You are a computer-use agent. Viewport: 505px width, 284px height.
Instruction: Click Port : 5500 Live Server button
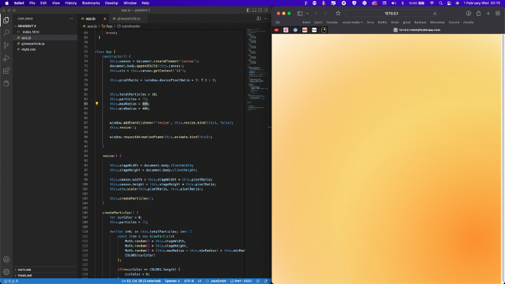point(241,281)
